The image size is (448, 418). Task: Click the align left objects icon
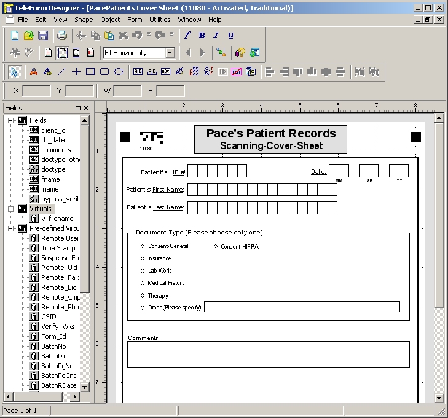(269, 72)
